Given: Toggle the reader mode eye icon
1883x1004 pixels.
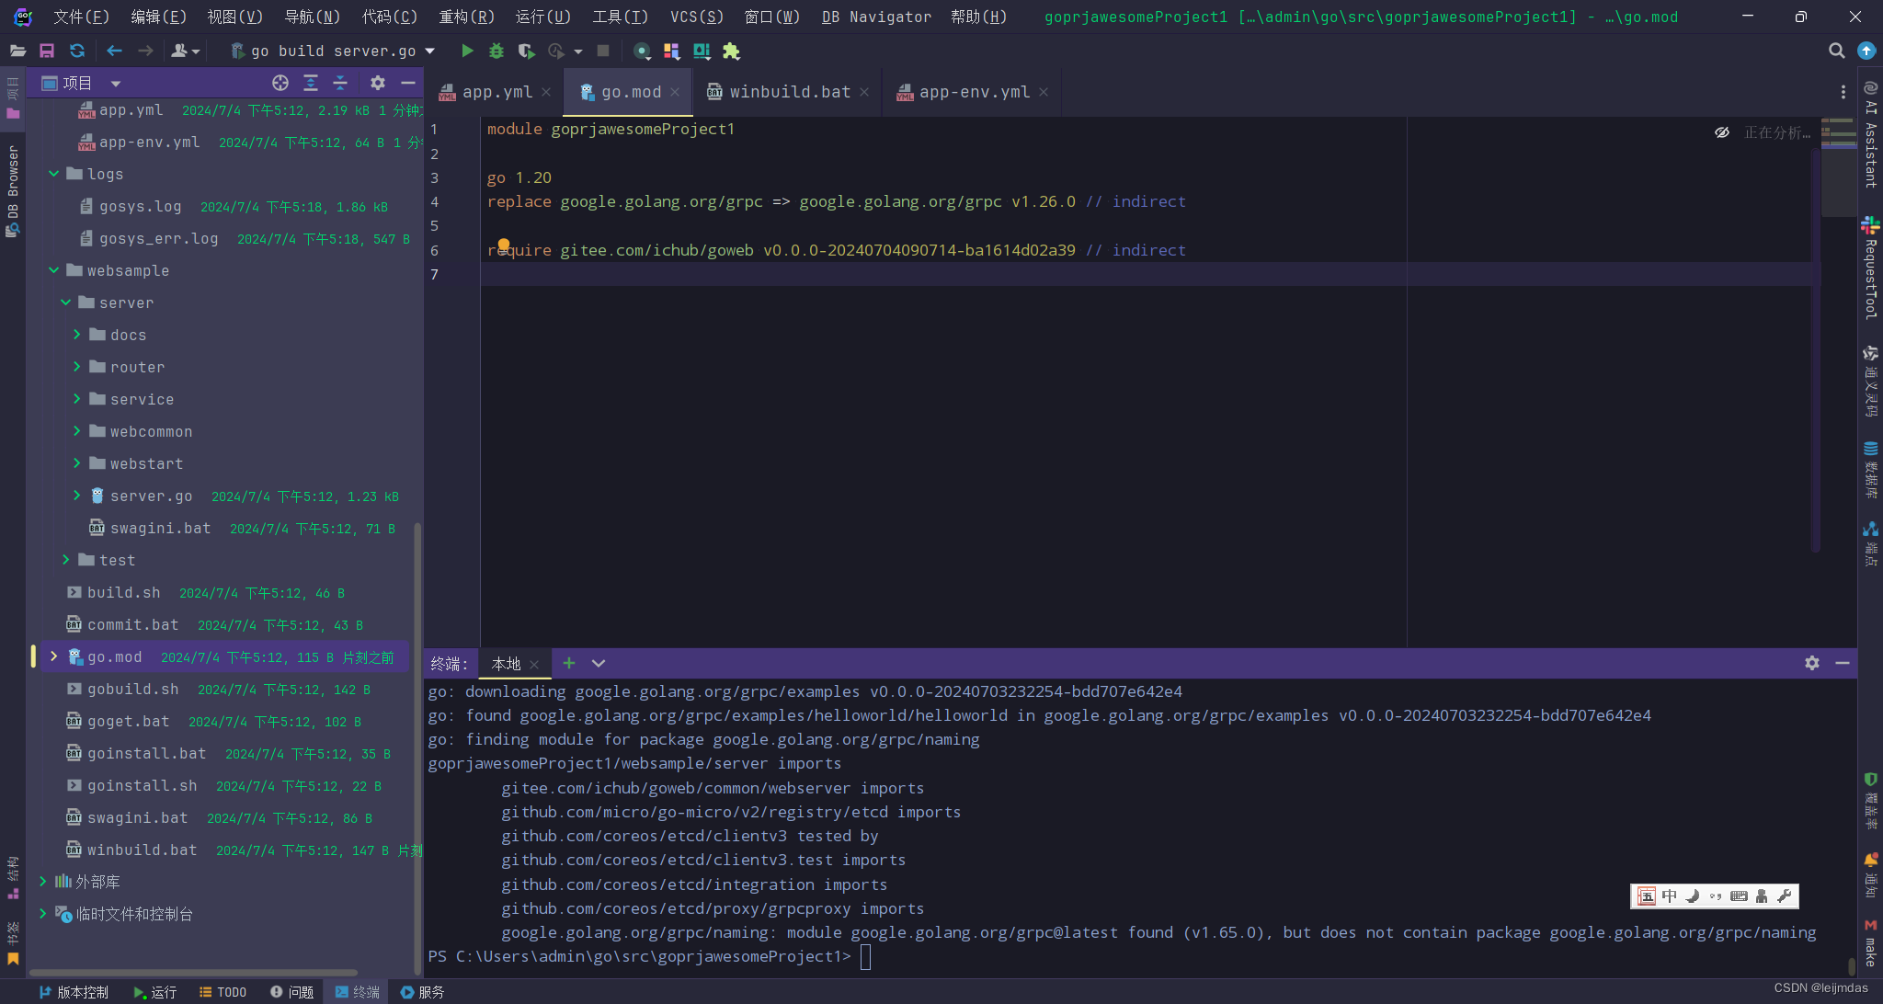Looking at the screenshot, I should 1722,132.
